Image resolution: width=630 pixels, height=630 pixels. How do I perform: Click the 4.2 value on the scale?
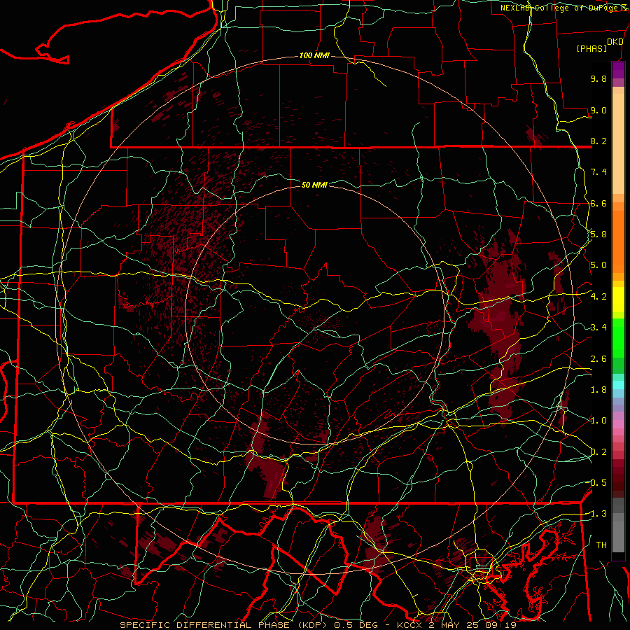point(598,297)
